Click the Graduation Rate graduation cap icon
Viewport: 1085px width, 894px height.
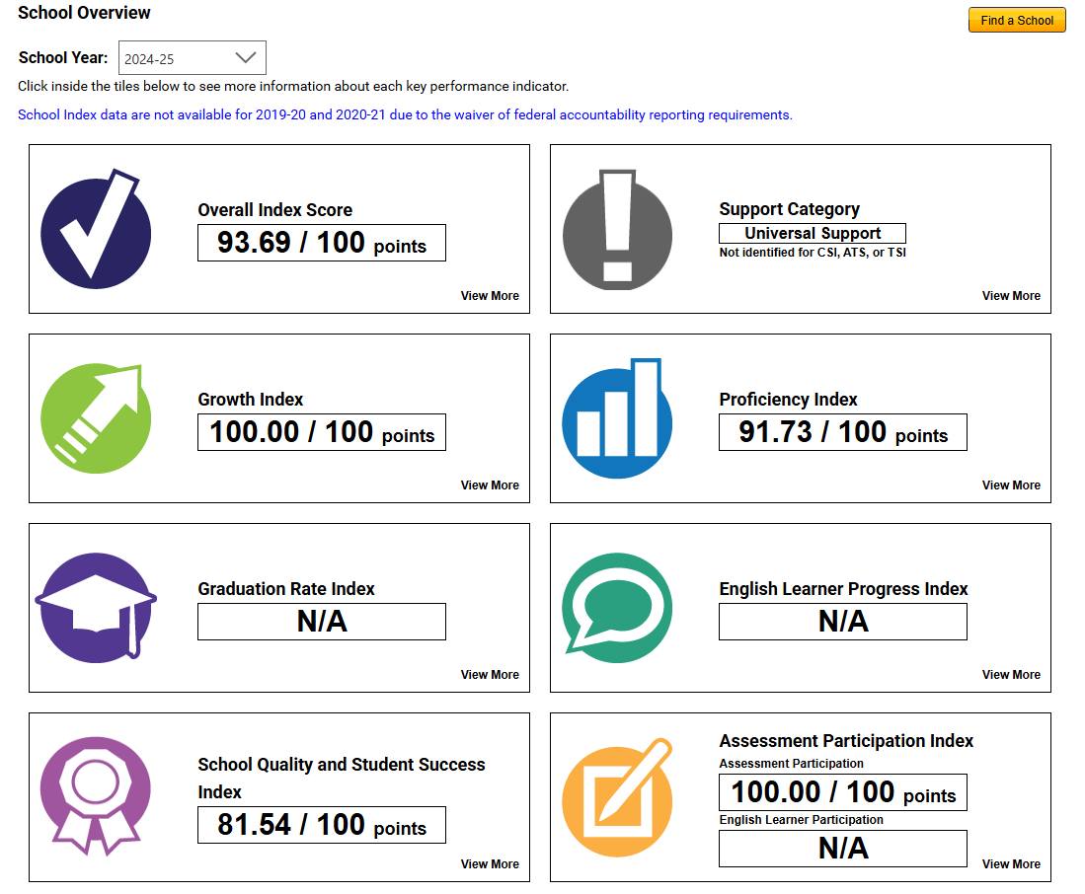point(96,608)
